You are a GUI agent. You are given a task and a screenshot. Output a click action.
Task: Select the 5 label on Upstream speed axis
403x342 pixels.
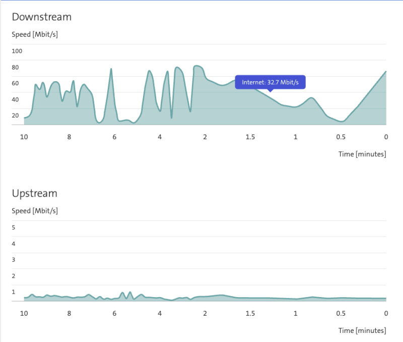pos(14,227)
